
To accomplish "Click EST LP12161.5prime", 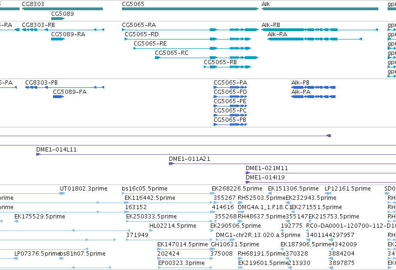I will tap(348, 189).
